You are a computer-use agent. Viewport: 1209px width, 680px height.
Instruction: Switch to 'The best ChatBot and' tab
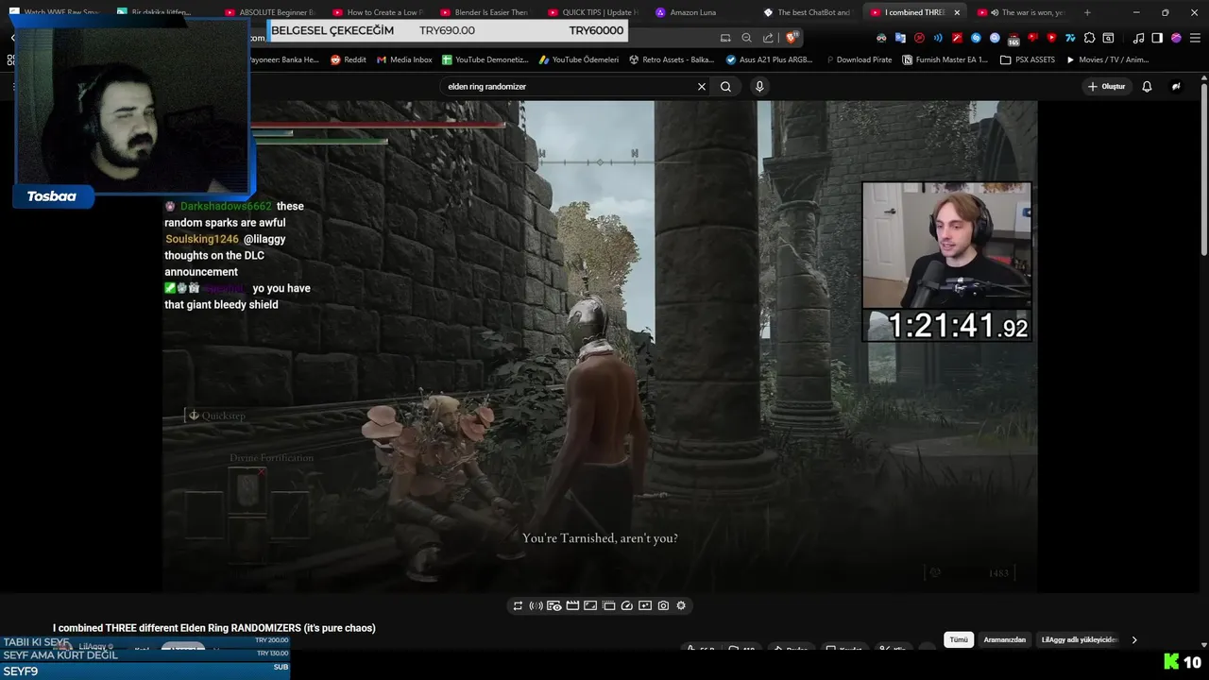808,12
